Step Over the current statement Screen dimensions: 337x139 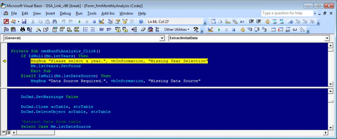[257, 30]
